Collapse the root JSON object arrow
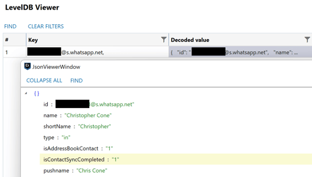 26,93
